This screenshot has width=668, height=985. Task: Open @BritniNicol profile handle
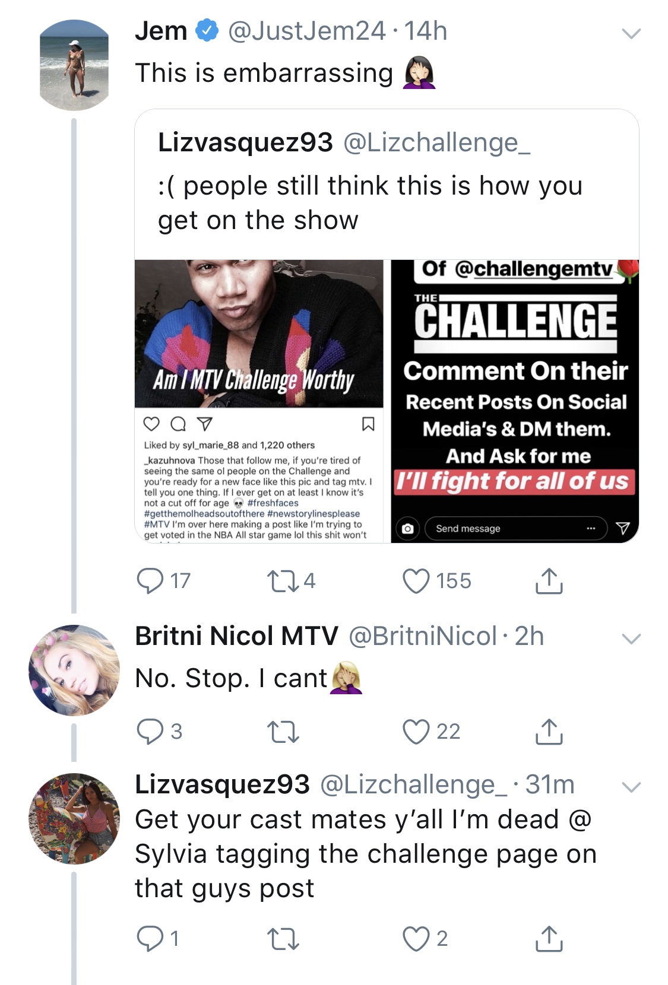423,636
